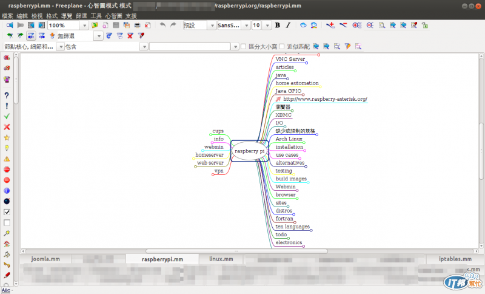This screenshot has height=294, width=485.
Task: Toggle italic formatting
Action: click(288, 25)
